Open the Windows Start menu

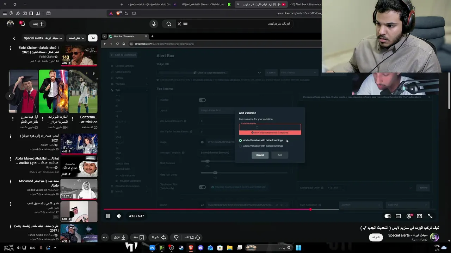click(298, 248)
